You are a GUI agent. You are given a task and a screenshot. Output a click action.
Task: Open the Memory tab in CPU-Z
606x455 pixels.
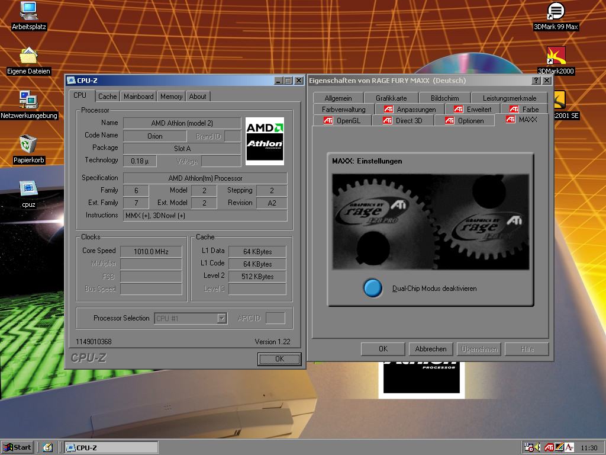[x=171, y=97]
